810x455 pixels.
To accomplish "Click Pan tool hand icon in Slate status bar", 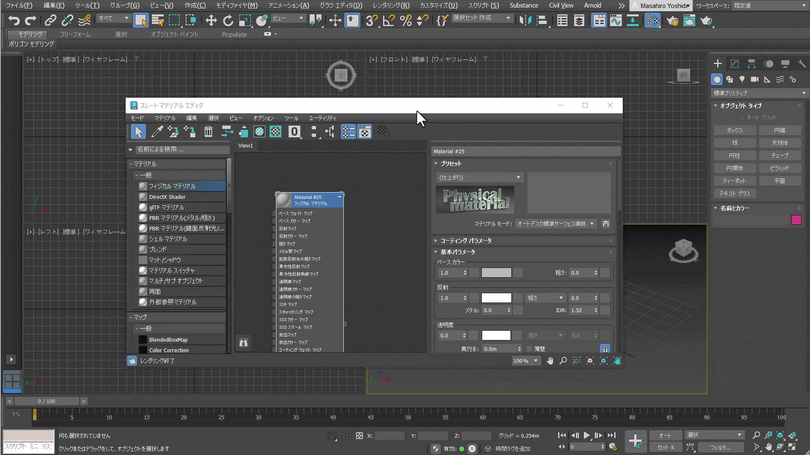I will (x=550, y=361).
